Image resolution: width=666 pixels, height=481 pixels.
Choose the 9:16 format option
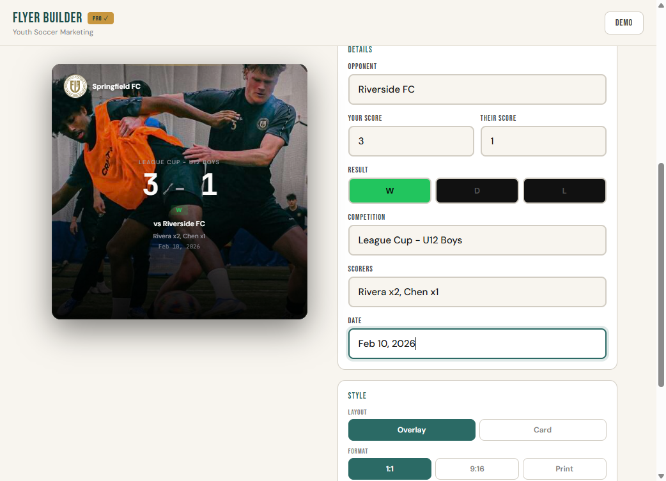[x=477, y=468]
